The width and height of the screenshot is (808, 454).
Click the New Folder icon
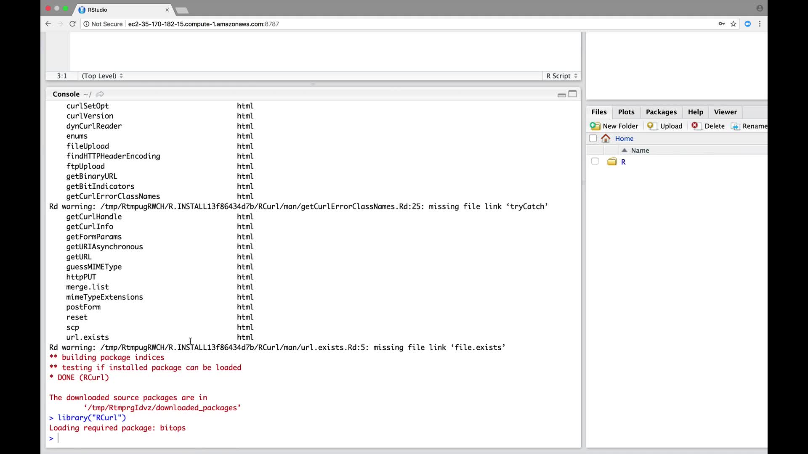pos(595,126)
